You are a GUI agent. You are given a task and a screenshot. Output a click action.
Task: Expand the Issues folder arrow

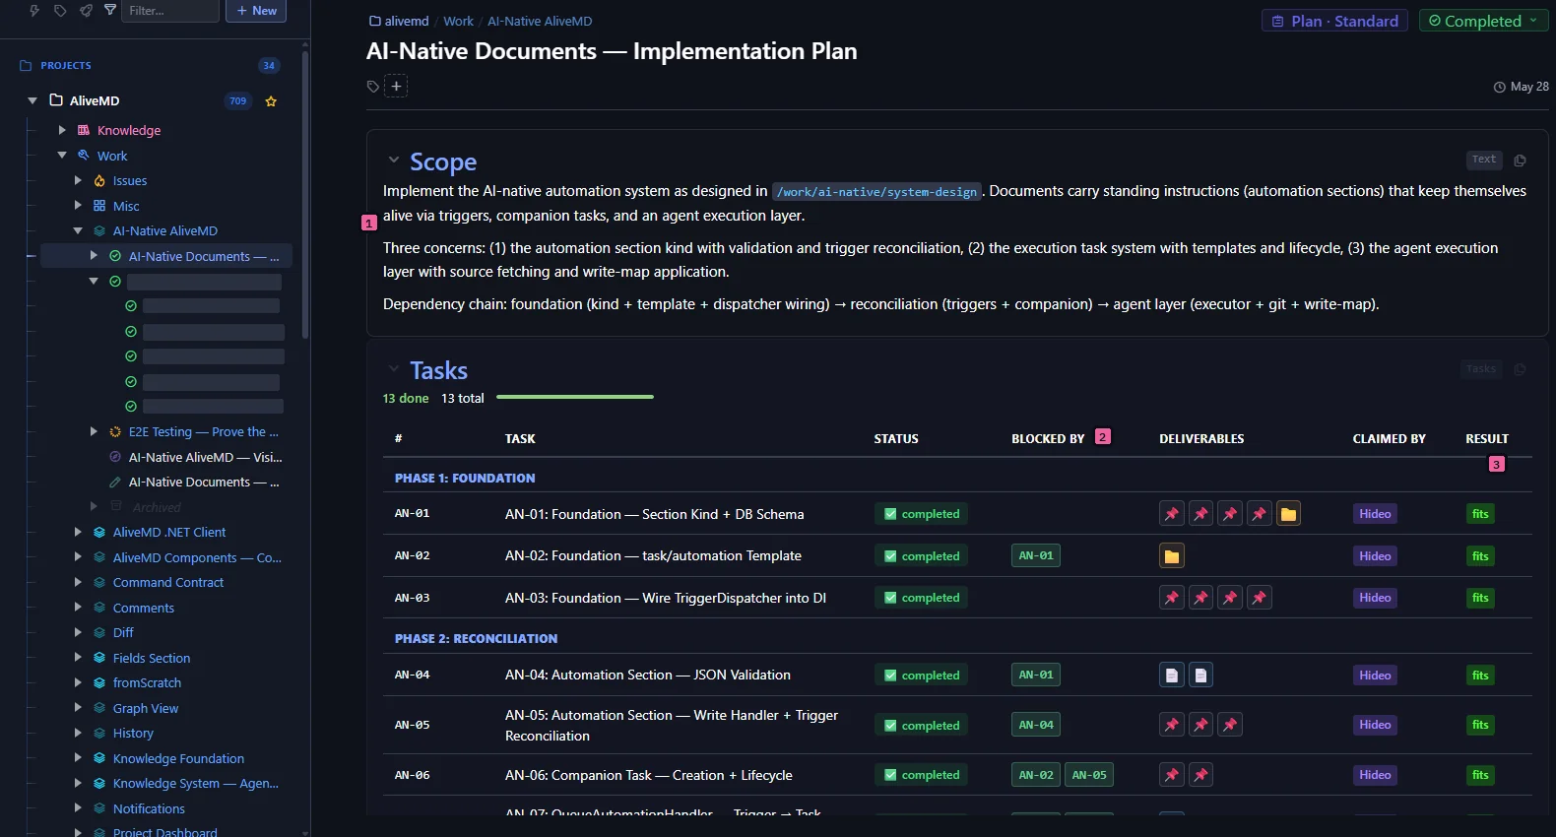coord(78,180)
